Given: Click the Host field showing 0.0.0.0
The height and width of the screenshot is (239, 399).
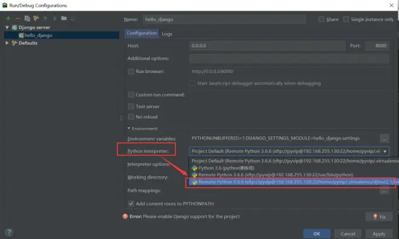Looking at the screenshot, I should 267,46.
